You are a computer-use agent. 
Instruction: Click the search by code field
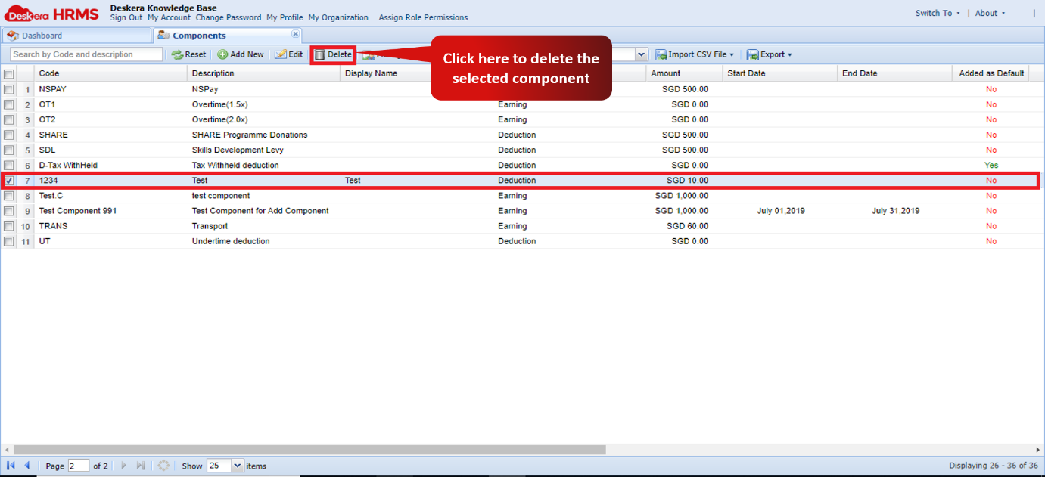86,54
